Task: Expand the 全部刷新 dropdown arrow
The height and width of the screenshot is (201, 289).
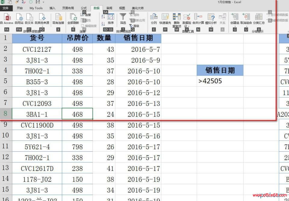Action: tap(73, 26)
